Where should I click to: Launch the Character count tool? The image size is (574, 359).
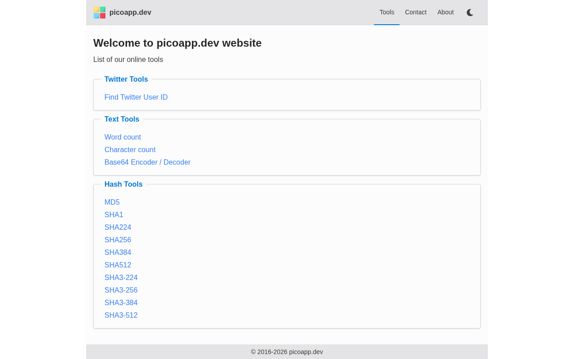[130, 150]
